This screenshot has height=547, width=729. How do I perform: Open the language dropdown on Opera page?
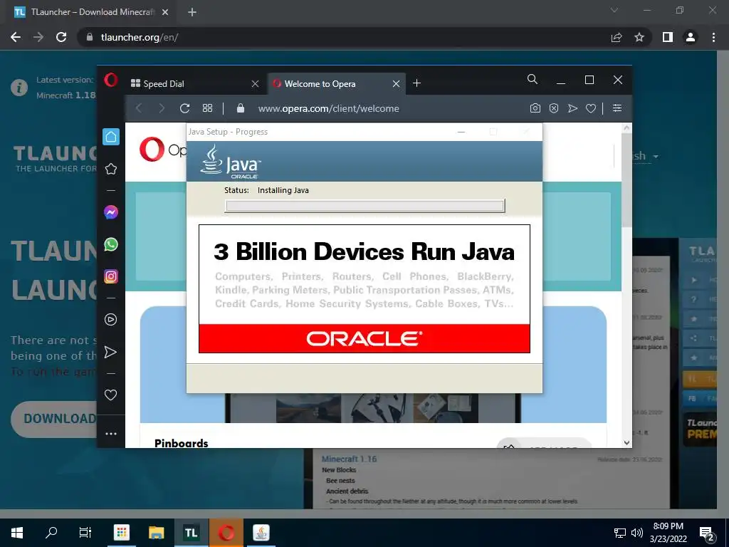[646, 156]
